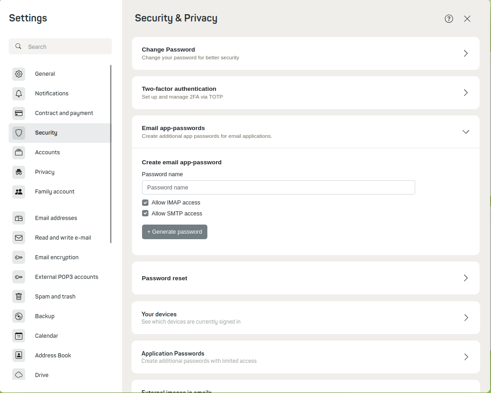Click the Family account people icon
491x393 pixels.
click(19, 192)
